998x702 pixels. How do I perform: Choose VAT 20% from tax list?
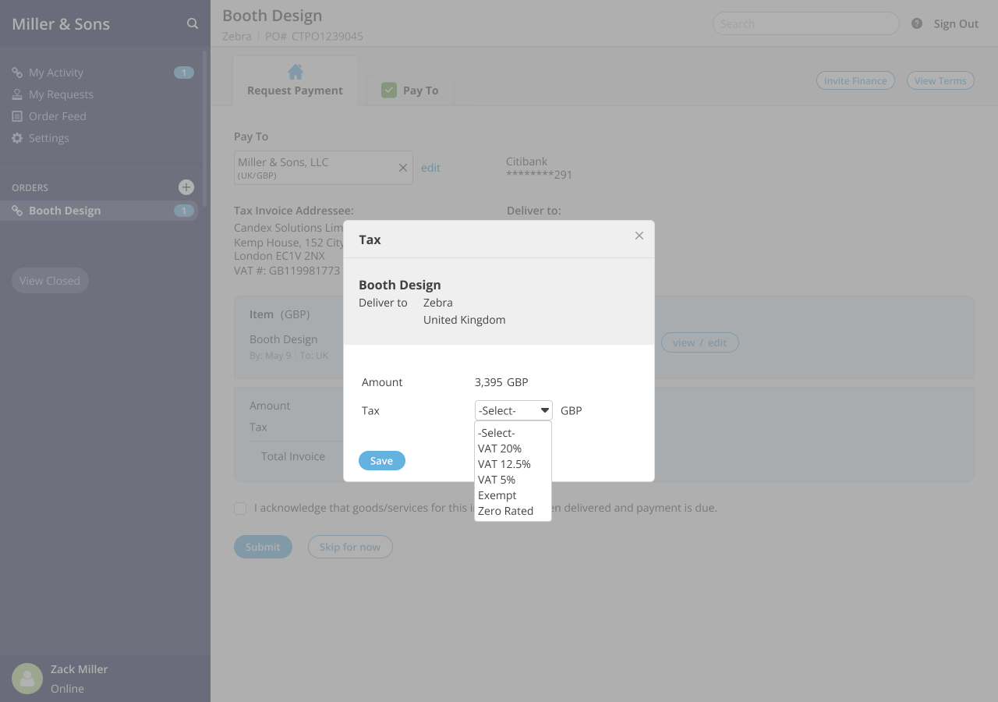(x=500, y=448)
